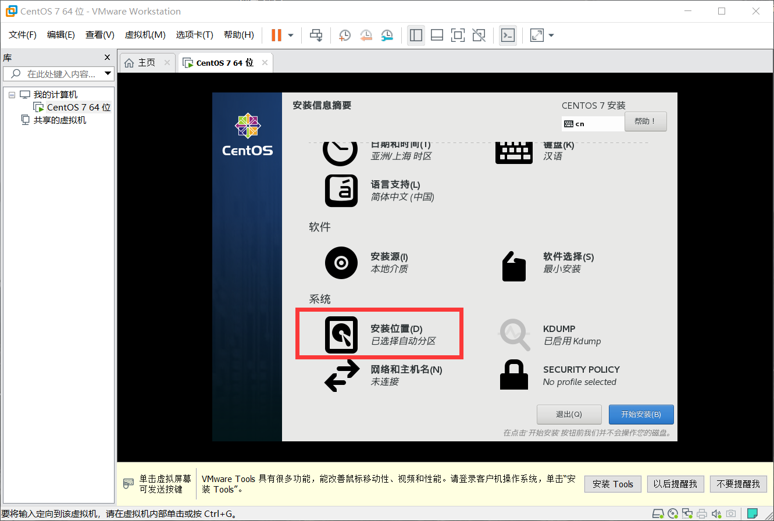Click the 退出(Q) quit button
The width and height of the screenshot is (774, 521).
[569, 415]
